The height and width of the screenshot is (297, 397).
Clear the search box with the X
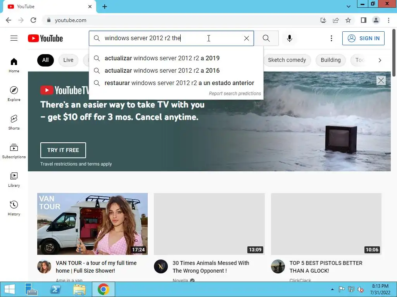coord(246,38)
